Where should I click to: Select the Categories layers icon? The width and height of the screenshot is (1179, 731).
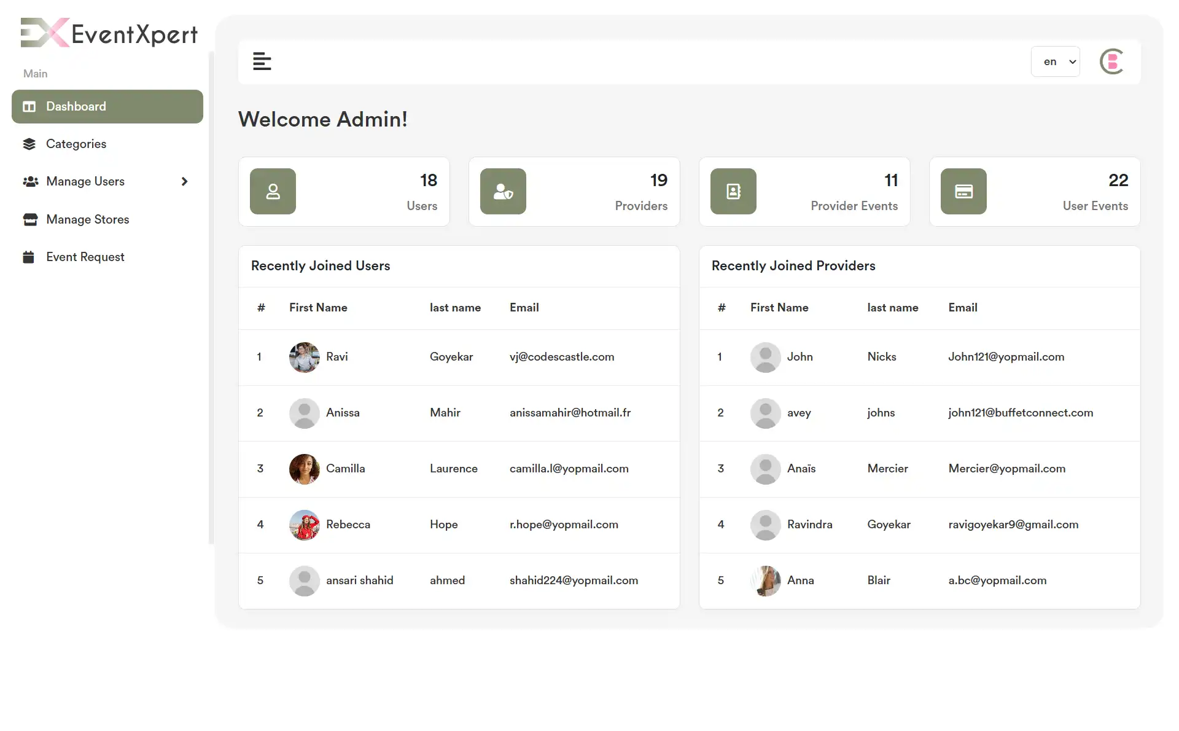pyautogui.click(x=29, y=144)
